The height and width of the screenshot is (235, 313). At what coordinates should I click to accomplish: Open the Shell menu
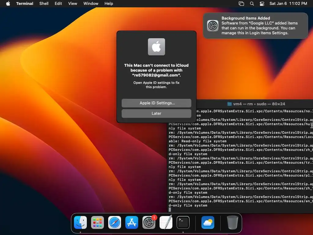click(x=44, y=4)
